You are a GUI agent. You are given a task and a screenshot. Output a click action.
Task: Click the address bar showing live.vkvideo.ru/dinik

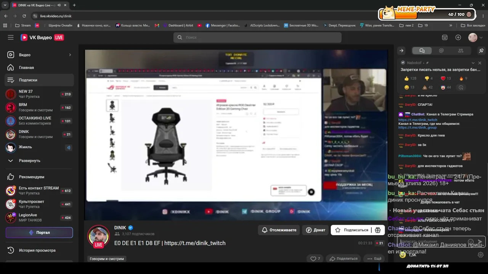click(56, 16)
